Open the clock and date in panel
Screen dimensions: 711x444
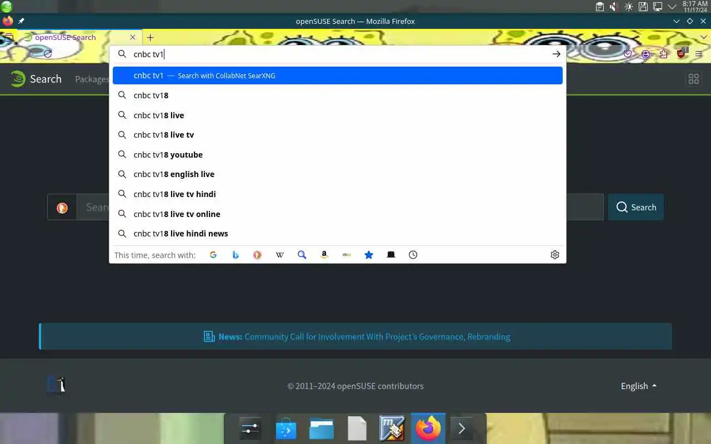pyautogui.click(x=695, y=7)
